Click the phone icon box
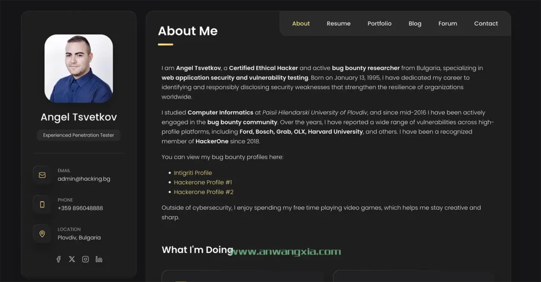Image resolution: width=541 pixels, height=282 pixels. pyautogui.click(x=42, y=205)
